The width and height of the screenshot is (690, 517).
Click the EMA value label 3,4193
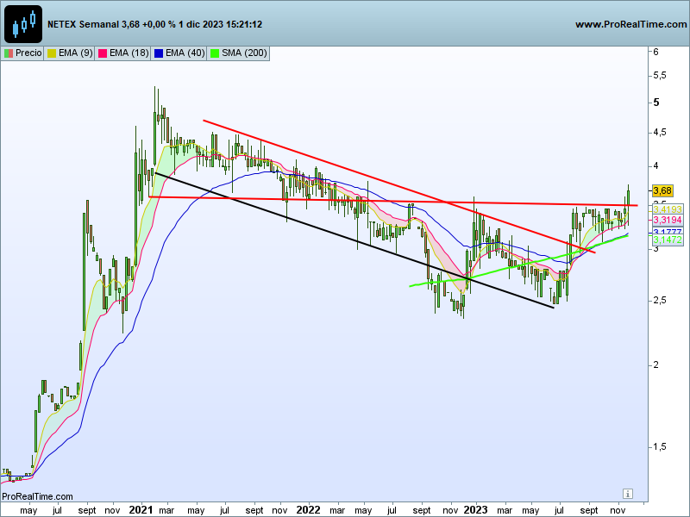click(668, 209)
